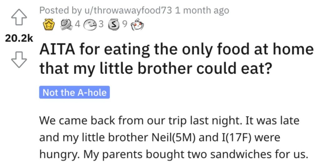Viewport: 321px width, 167px height.
Task: Click the 20.2k vote score
Action: (19, 38)
